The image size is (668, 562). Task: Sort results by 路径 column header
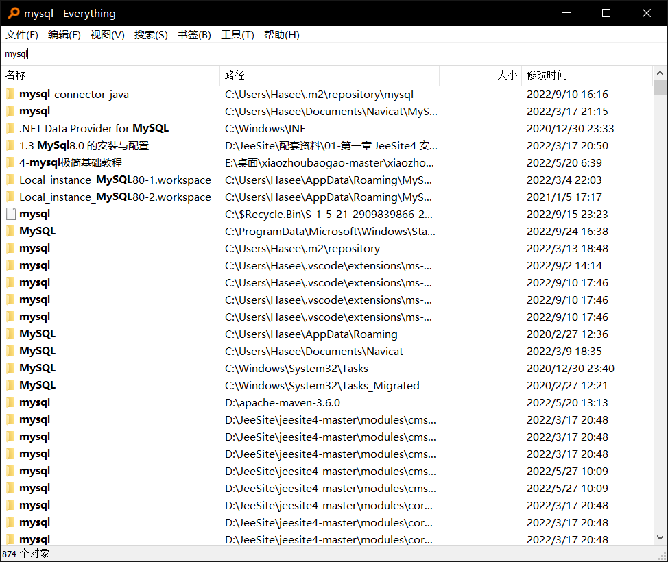coord(329,75)
